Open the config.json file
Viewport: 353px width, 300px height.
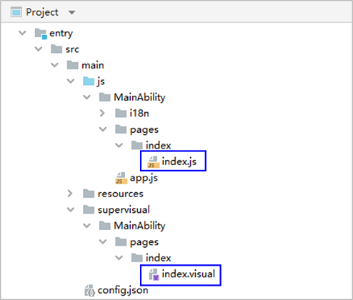click(123, 290)
